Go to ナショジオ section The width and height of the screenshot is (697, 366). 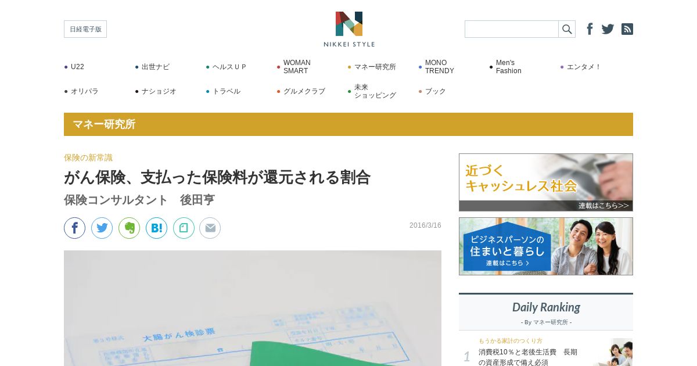coord(159,91)
